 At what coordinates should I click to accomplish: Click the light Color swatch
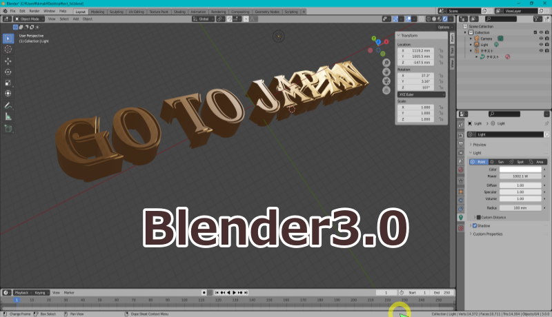click(520, 170)
